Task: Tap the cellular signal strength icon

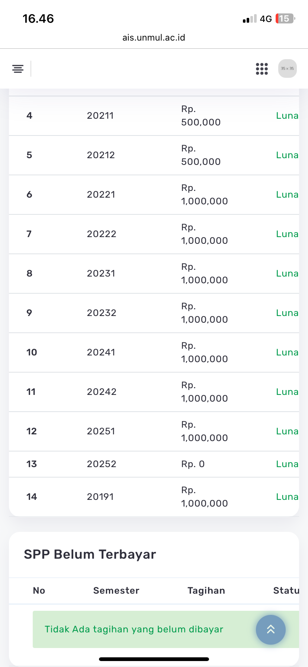Action: pos(250,19)
